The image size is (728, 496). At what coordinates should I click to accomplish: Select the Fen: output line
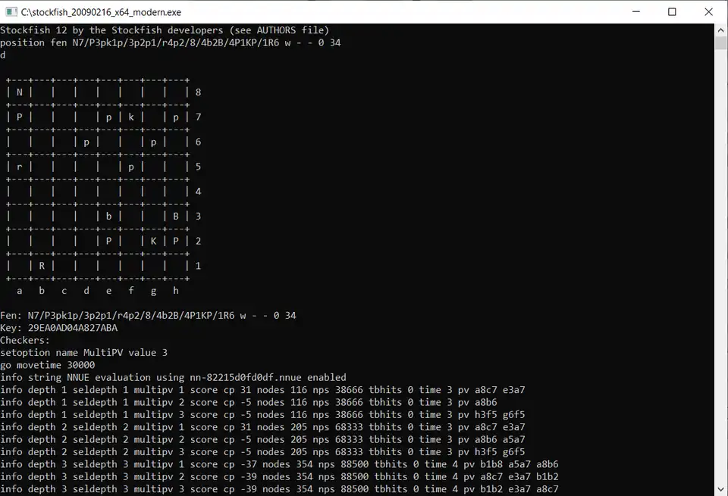pyautogui.click(x=152, y=315)
